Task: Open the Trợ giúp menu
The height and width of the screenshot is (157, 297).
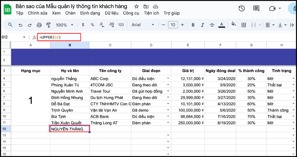Action: [x=172, y=13]
